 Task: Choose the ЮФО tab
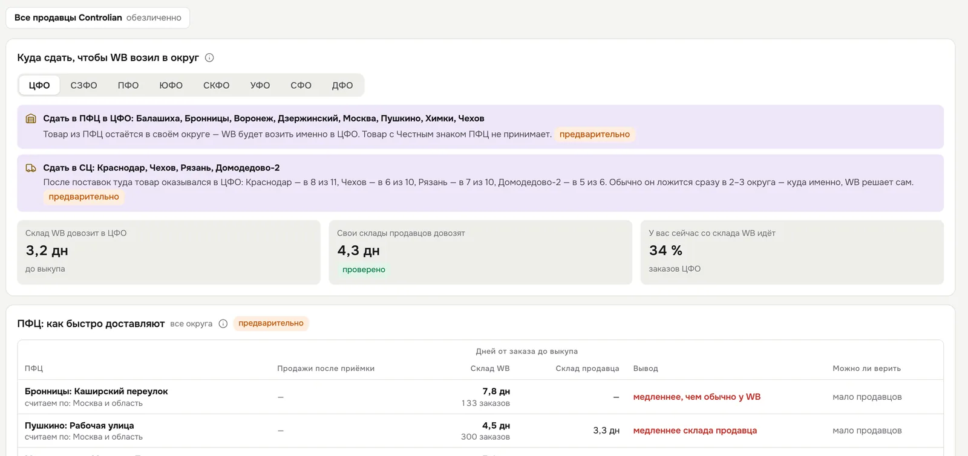pyautogui.click(x=171, y=85)
